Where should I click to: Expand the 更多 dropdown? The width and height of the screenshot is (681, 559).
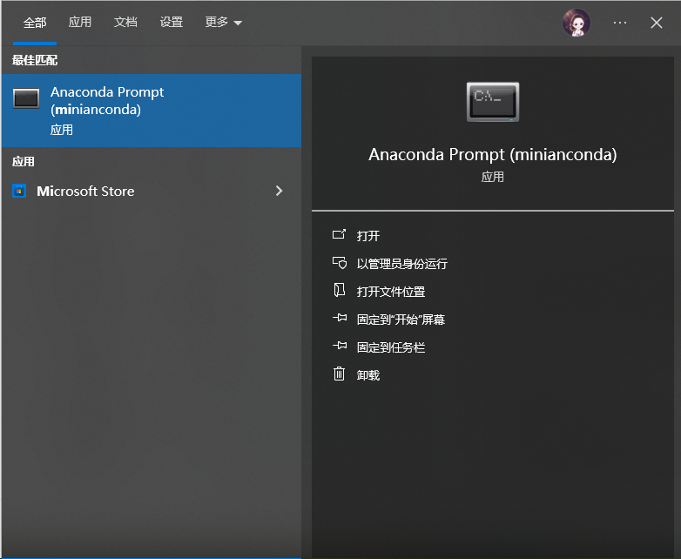pyautogui.click(x=223, y=22)
